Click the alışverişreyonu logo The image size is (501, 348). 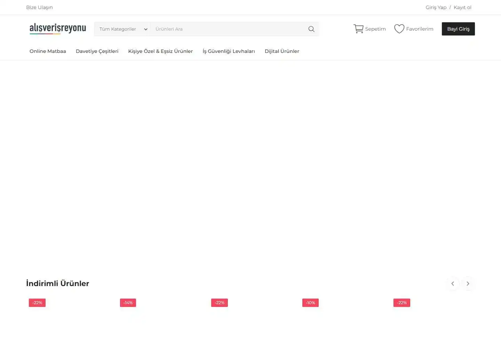tap(58, 28)
